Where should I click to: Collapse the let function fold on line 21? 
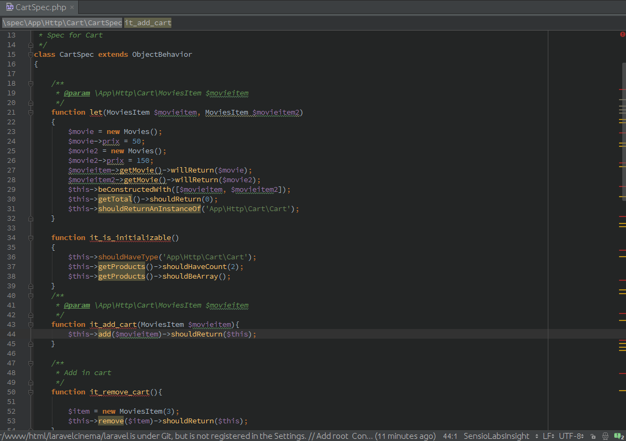(x=31, y=113)
